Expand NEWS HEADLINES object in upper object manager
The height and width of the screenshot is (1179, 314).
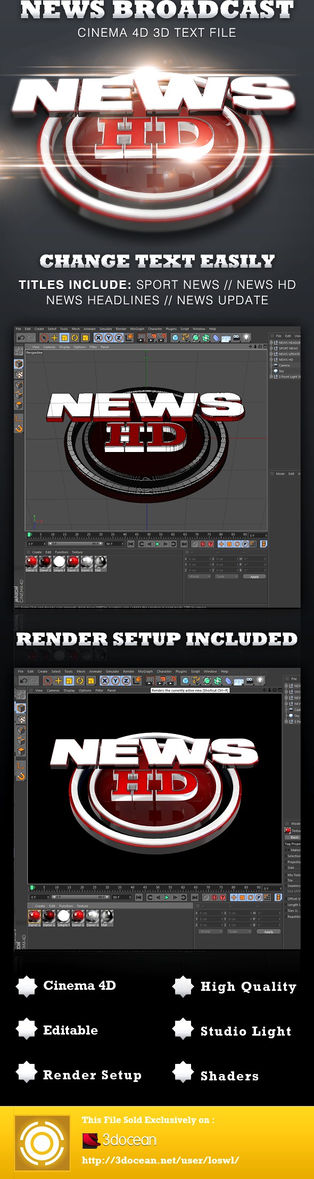271,343
